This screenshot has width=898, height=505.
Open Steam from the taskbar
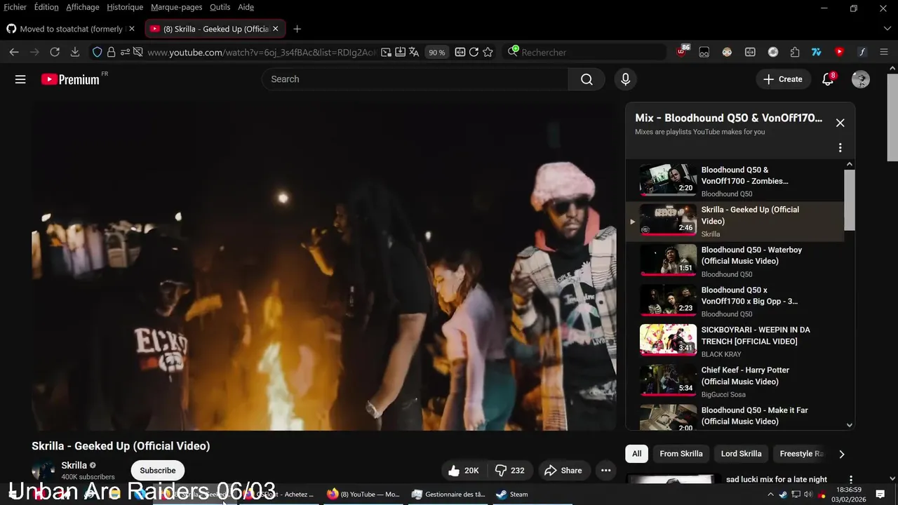click(x=512, y=494)
